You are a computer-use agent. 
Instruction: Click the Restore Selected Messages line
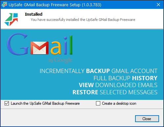point(115,92)
